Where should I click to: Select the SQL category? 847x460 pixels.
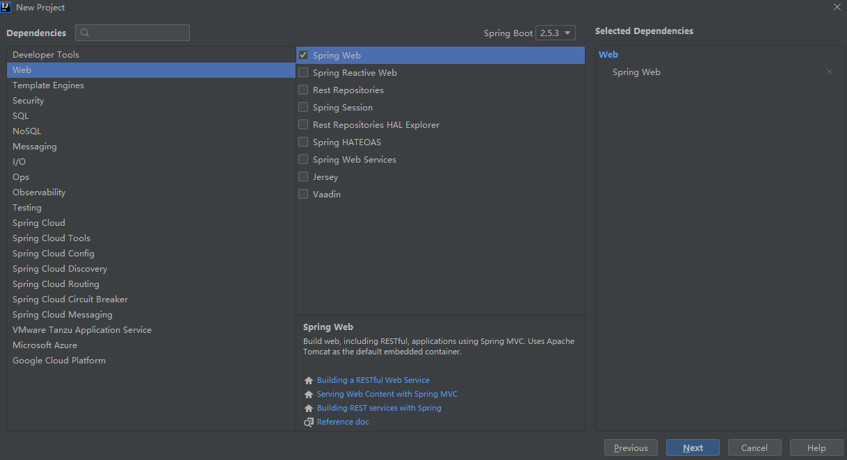tap(151, 116)
